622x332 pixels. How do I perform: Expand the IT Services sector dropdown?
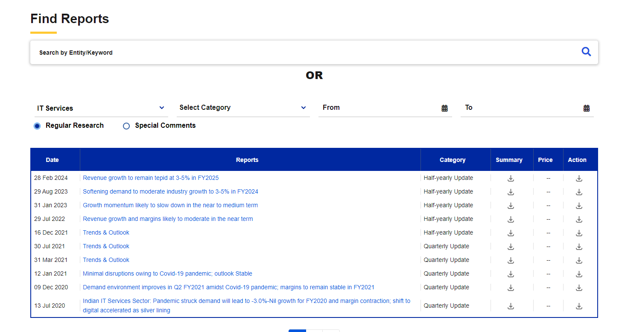[101, 108]
